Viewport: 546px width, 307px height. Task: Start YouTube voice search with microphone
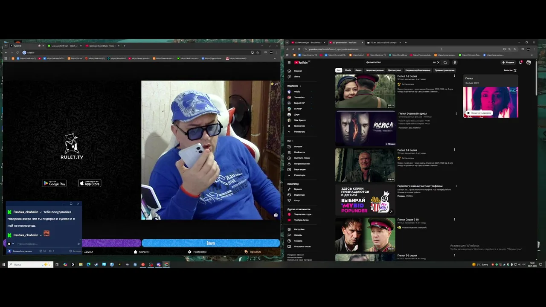(455, 62)
